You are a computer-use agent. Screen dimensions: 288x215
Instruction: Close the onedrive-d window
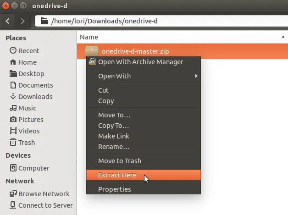[x=6, y=6]
